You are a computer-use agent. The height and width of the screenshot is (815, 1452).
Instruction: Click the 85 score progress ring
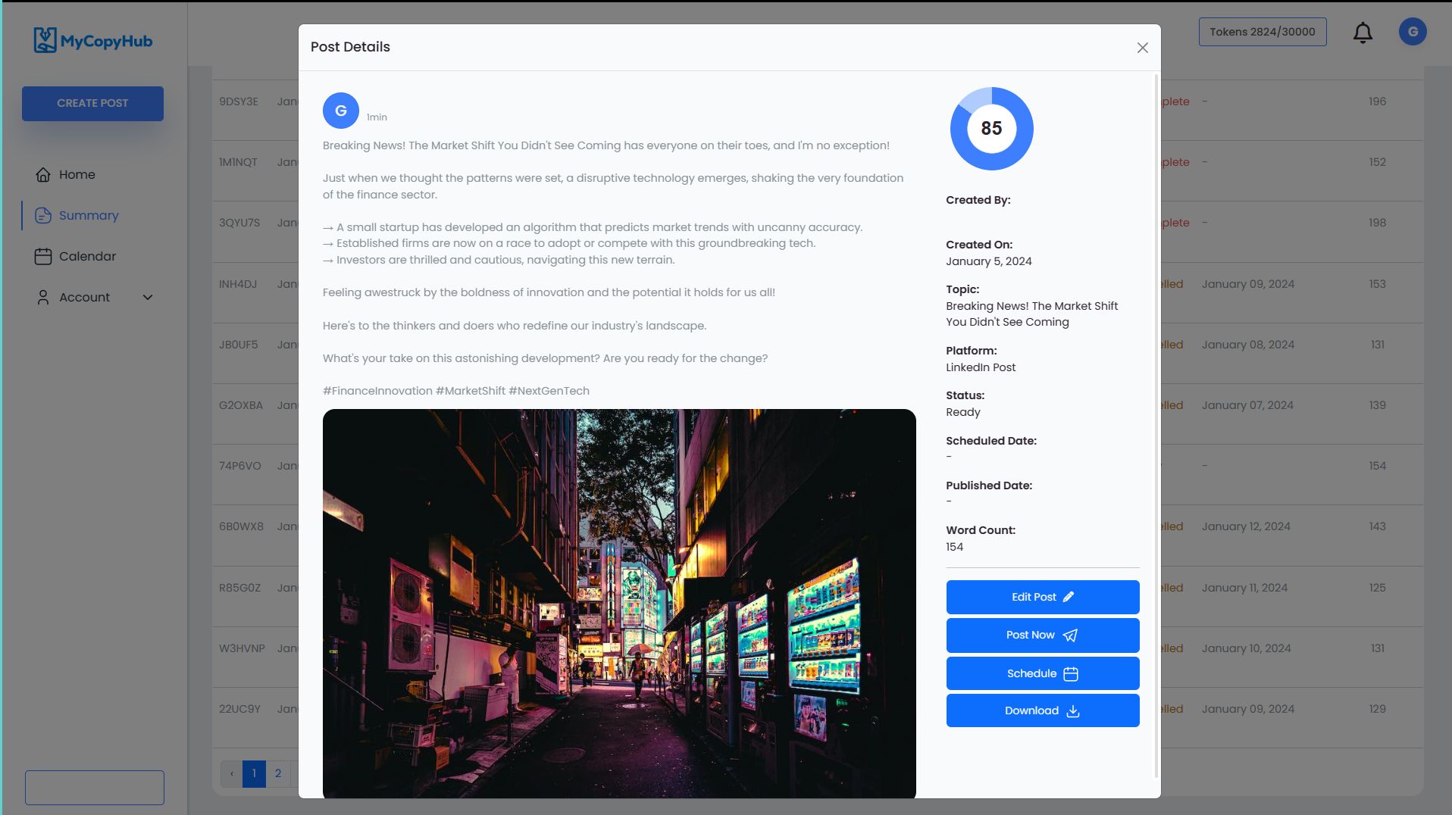991,129
